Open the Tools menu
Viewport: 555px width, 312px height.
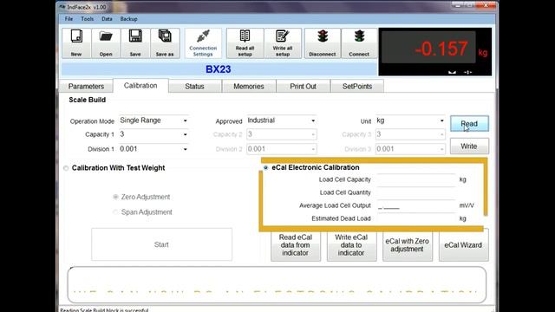pos(87,19)
